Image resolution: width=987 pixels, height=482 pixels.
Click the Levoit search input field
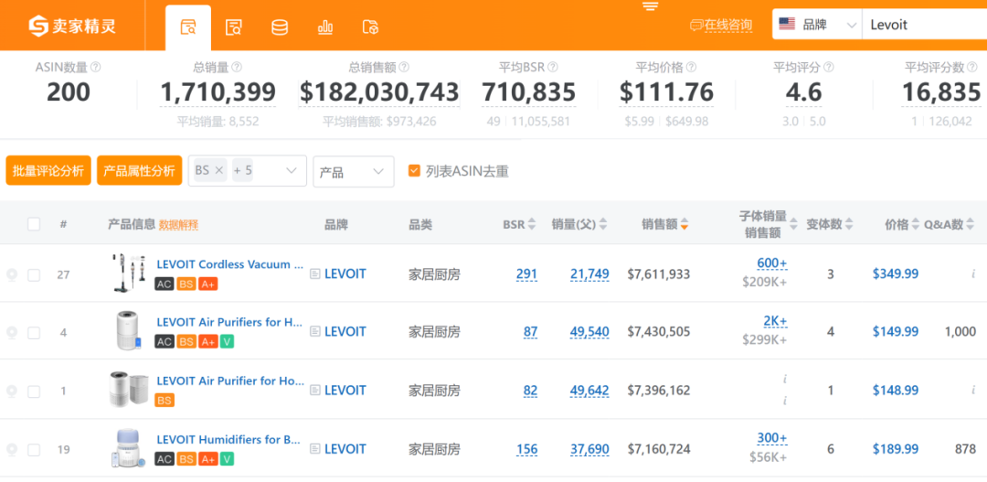point(924,26)
